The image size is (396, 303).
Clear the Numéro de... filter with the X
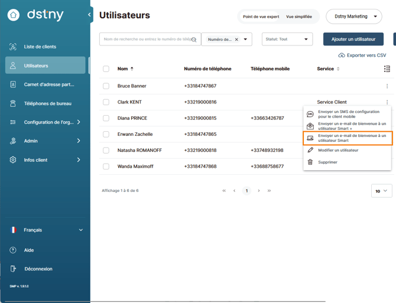[236, 40]
